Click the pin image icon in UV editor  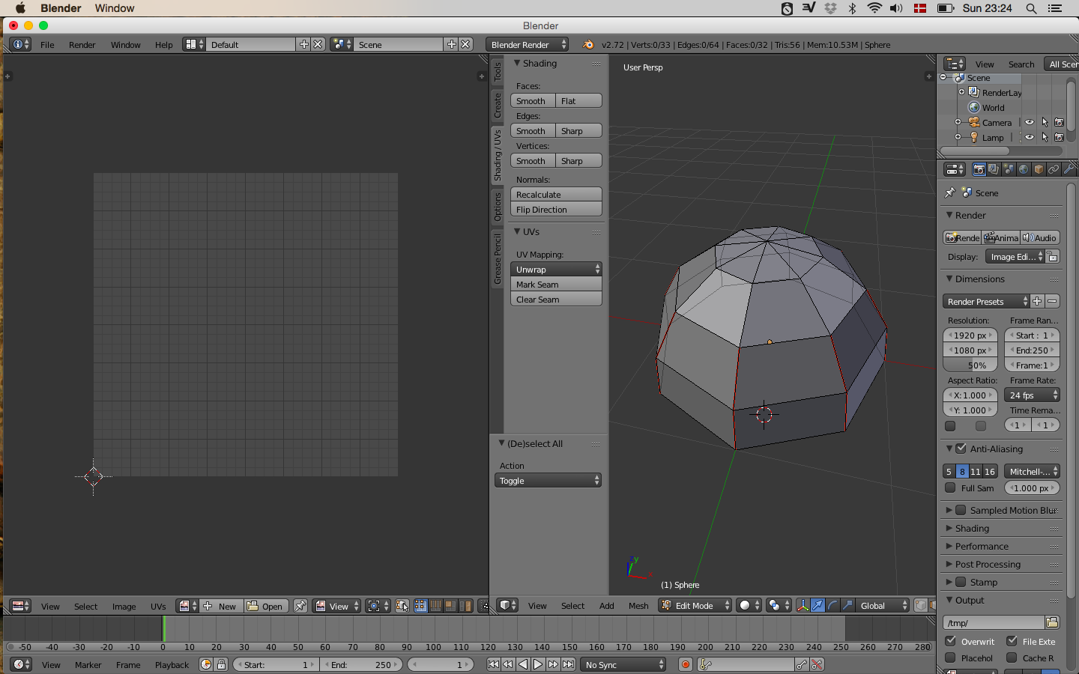coord(300,606)
